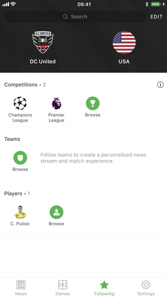Open Champions League competition icon
The height and width of the screenshot is (297, 167).
tap(20, 103)
